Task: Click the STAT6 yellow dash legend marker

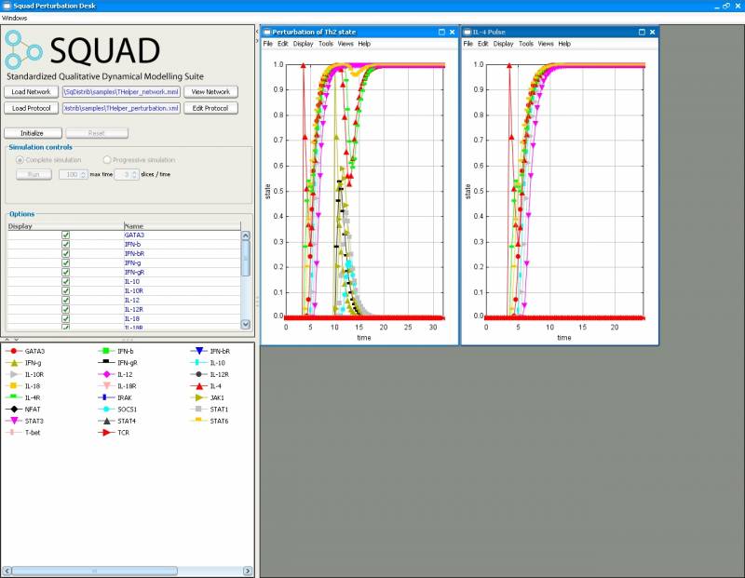Action: [199, 420]
